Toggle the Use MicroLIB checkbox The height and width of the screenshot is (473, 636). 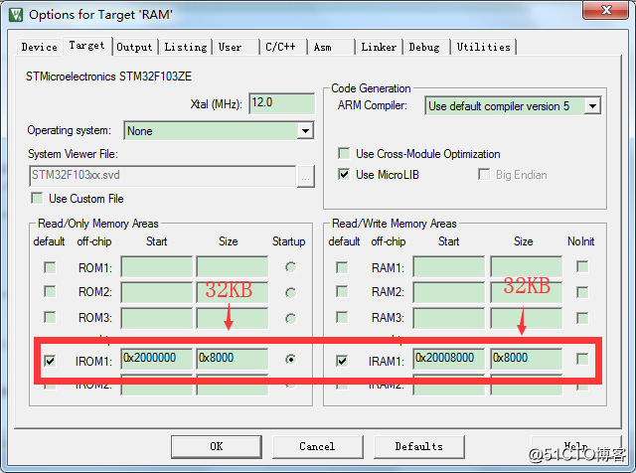point(344,175)
